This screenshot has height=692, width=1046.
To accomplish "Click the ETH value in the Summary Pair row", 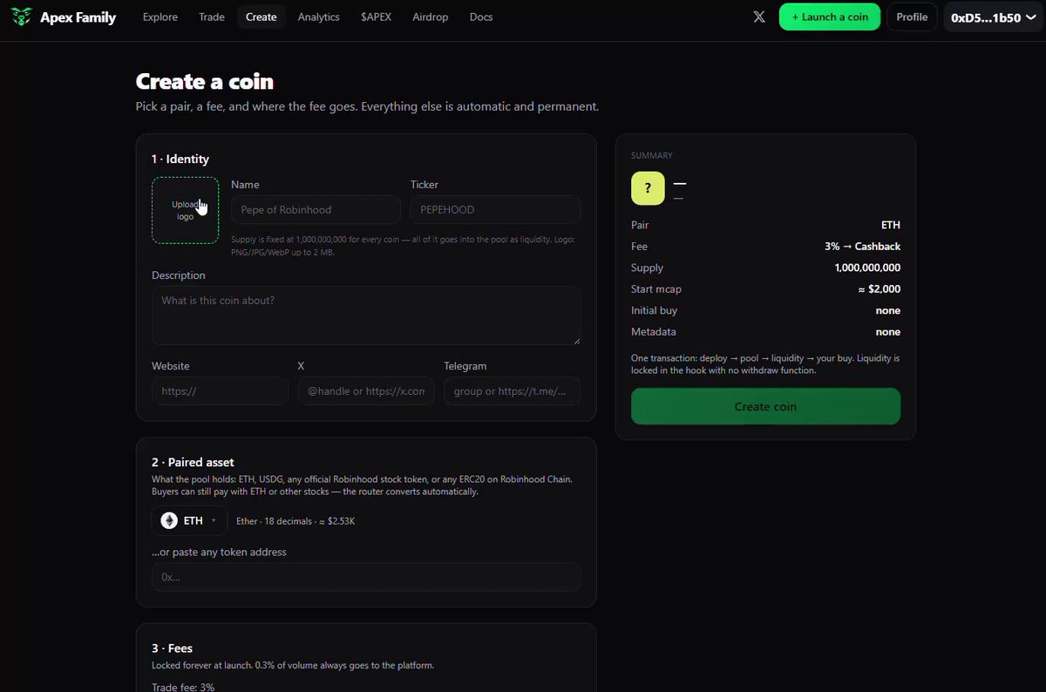I will [891, 225].
